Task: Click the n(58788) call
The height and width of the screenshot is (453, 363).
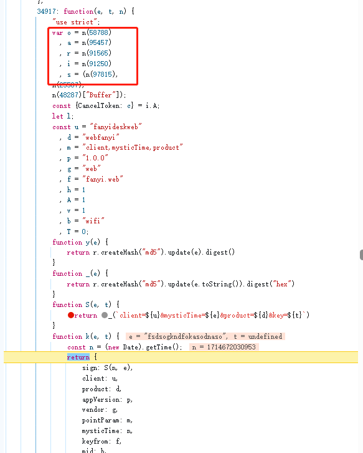Action: [97, 32]
